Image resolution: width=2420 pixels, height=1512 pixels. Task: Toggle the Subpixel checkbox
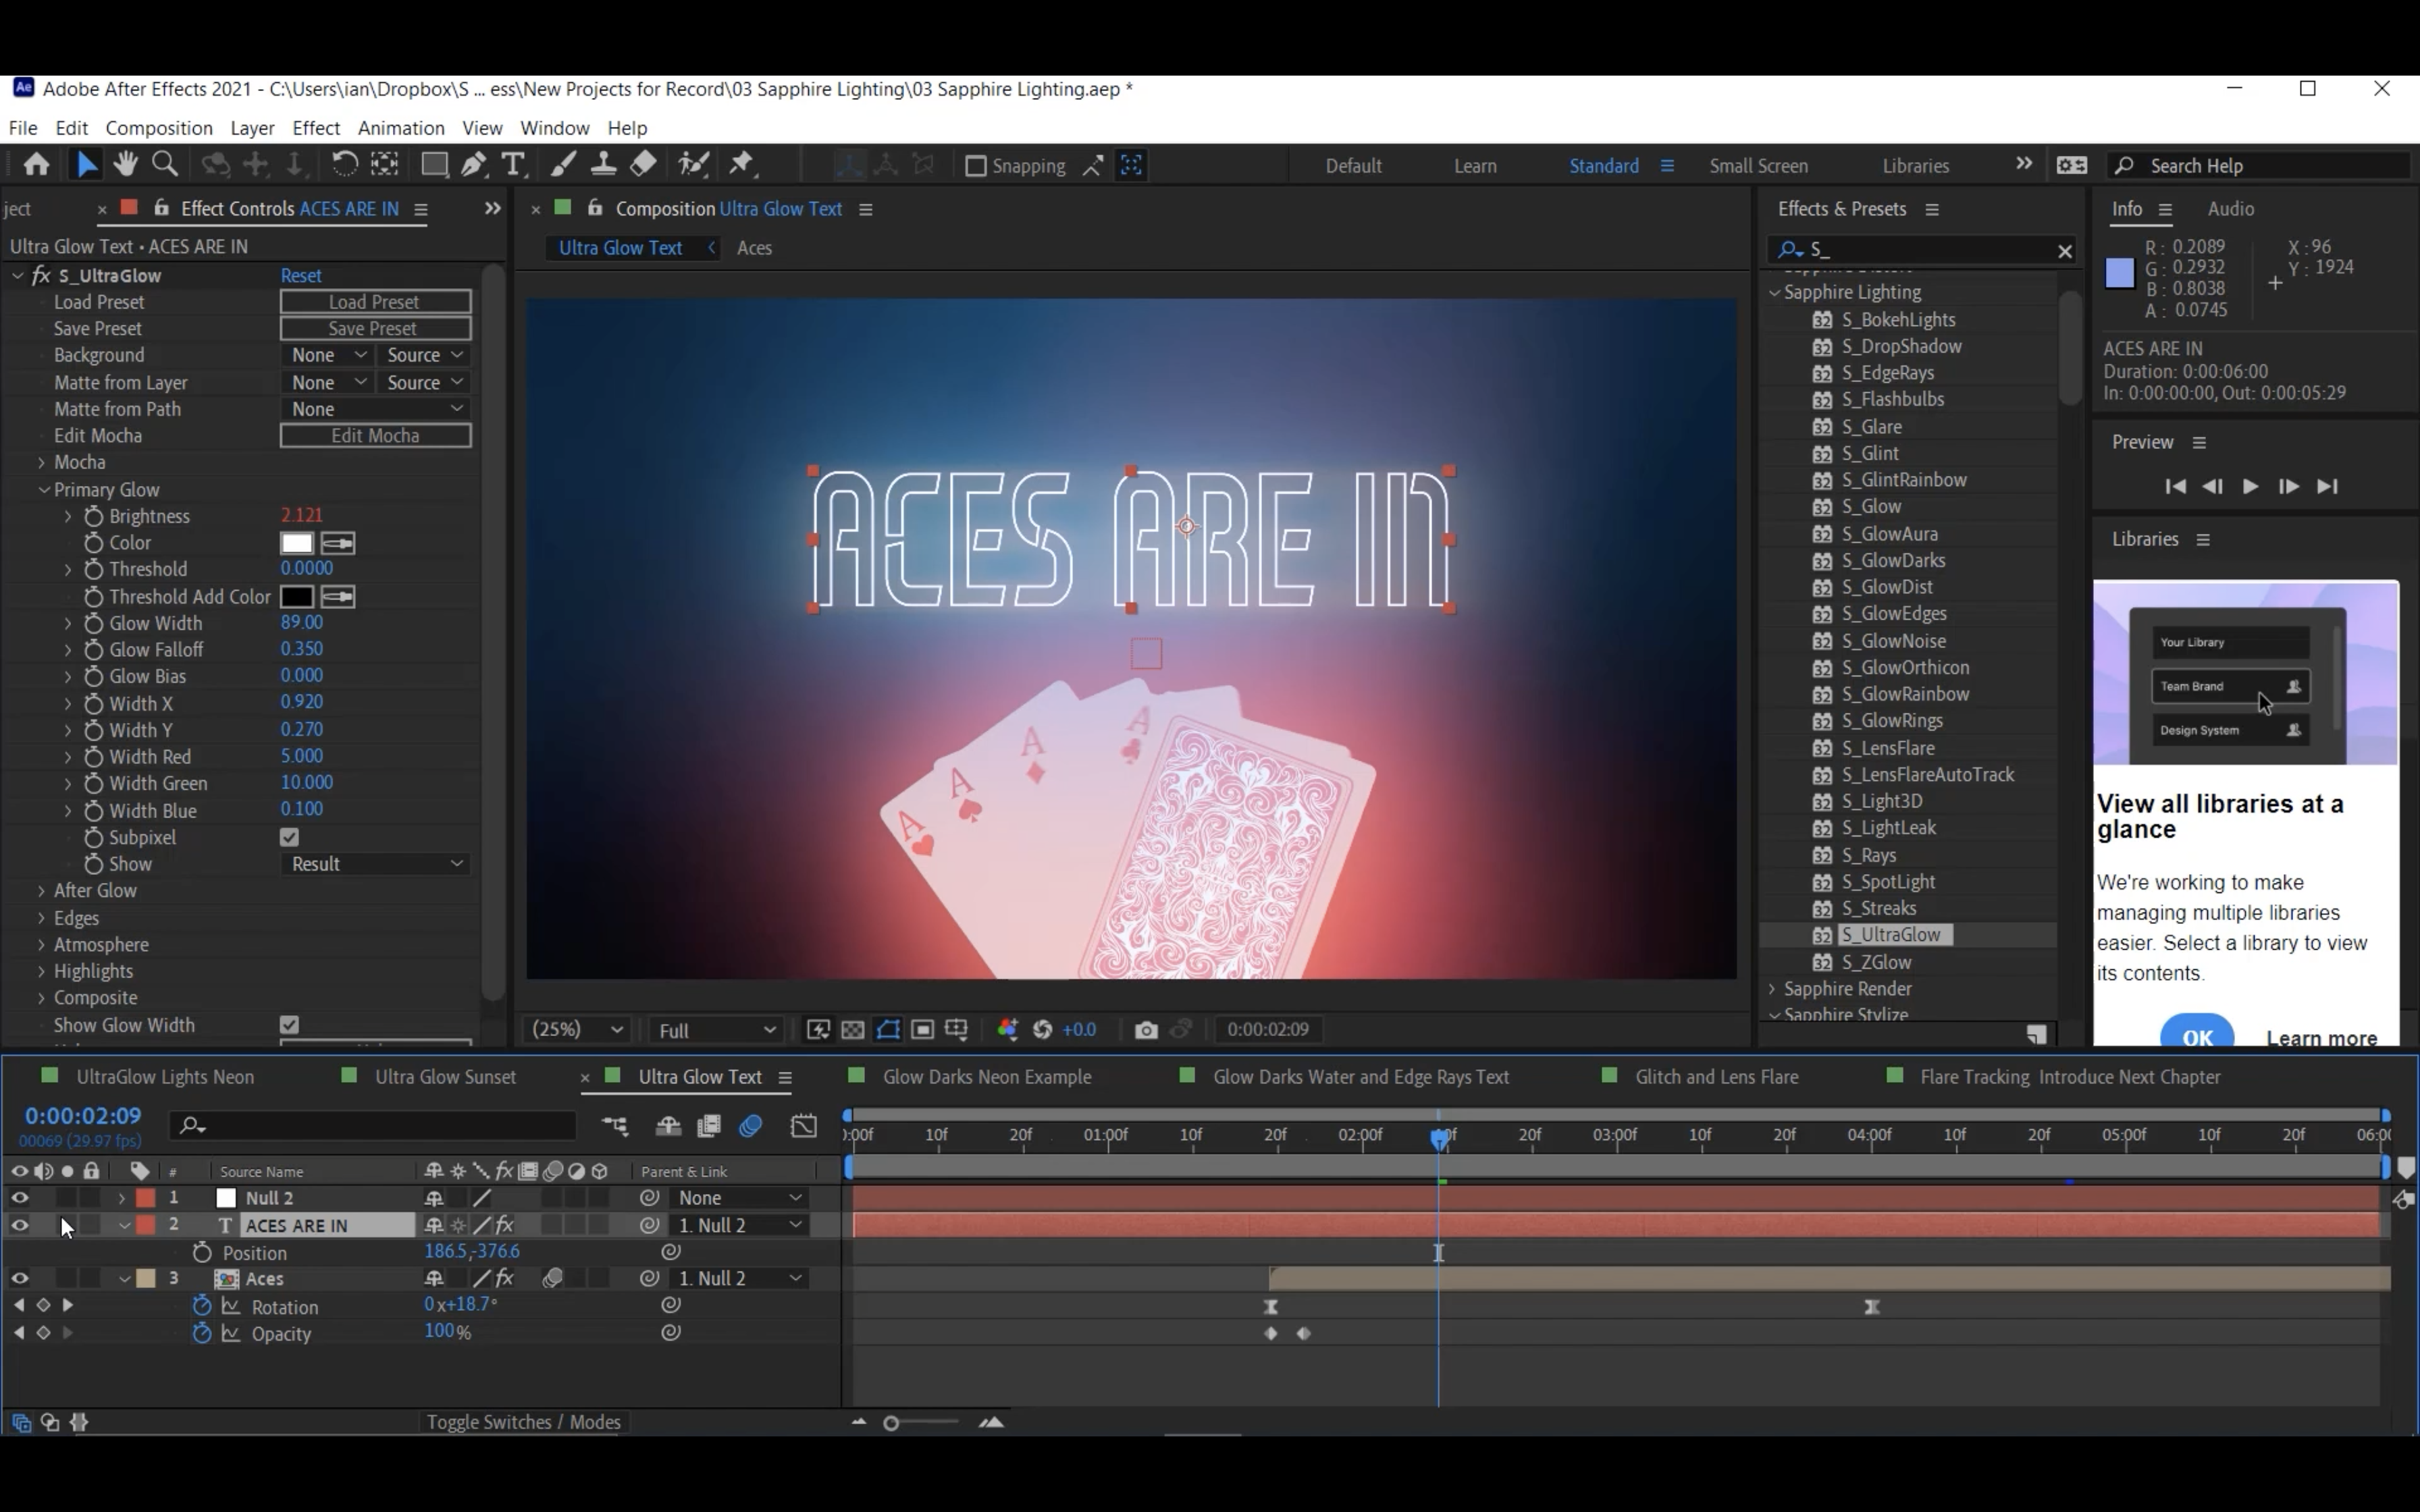(290, 838)
